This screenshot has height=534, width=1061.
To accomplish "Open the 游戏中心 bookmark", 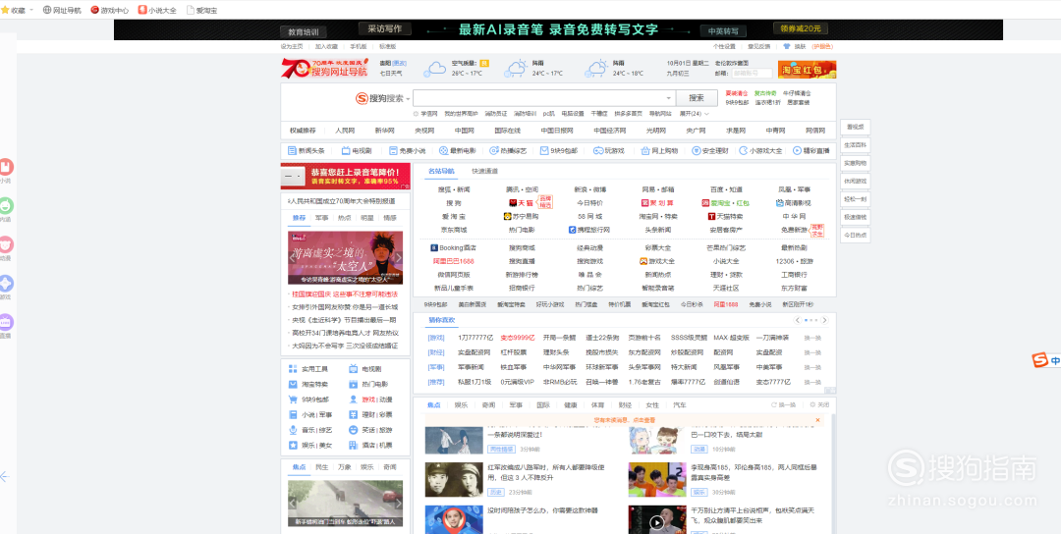I will point(110,10).
